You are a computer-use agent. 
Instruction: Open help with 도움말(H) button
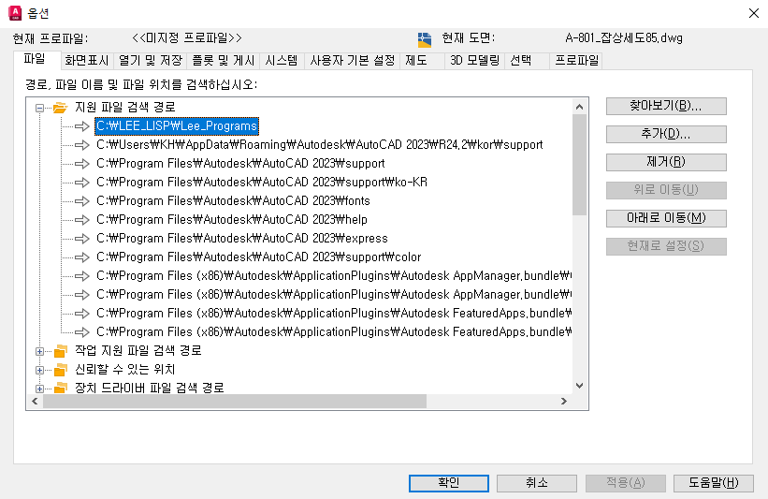(714, 483)
